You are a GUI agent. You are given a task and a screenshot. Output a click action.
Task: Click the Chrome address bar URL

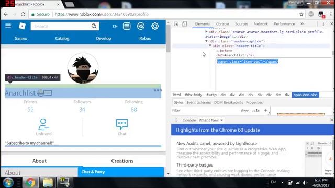coord(102,14)
